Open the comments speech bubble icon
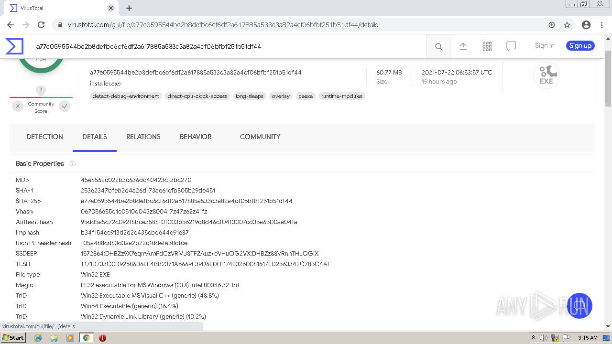The image size is (612, 344). [x=511, y=46]
